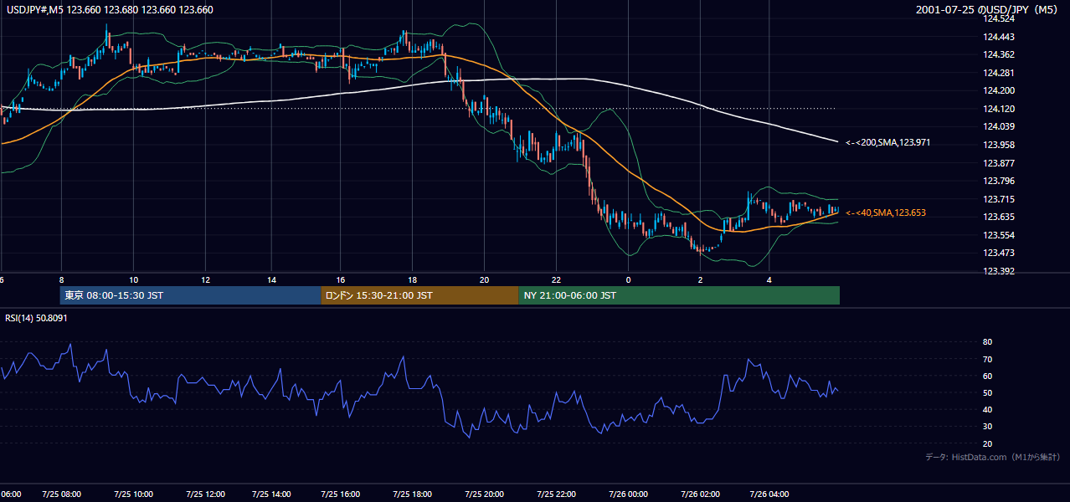Click price axis value 123.473
The image size is (1070, 502).
click(x=999, y=254)
